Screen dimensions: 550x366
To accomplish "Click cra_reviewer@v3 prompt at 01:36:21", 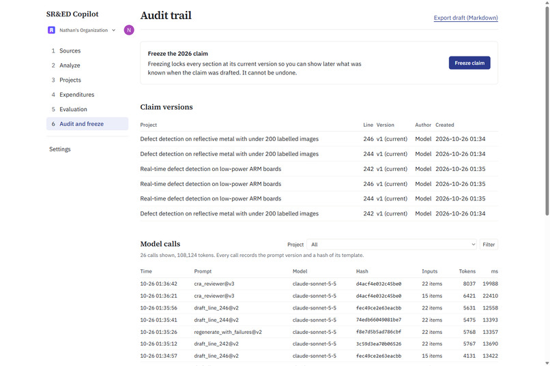I will pyautogui.click(x=214, y=296).
